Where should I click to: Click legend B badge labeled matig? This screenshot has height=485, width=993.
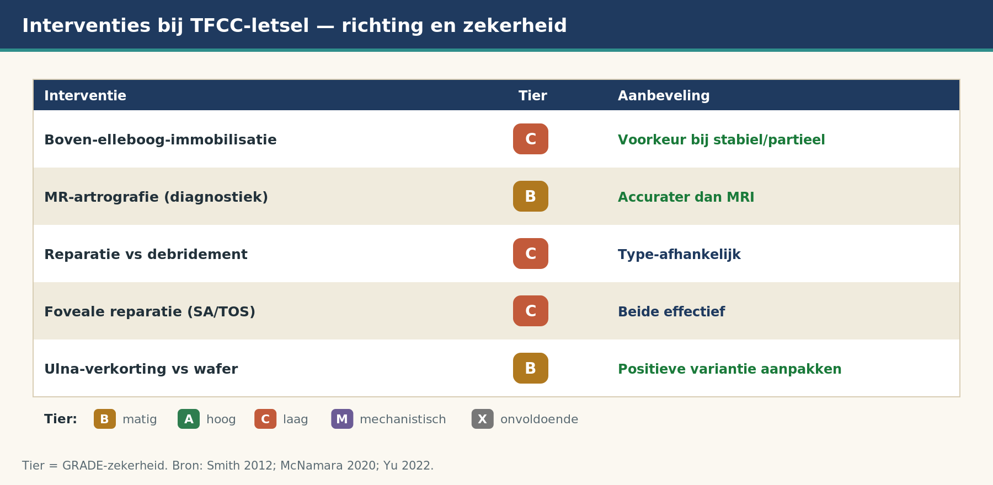[x=105, y=419]
